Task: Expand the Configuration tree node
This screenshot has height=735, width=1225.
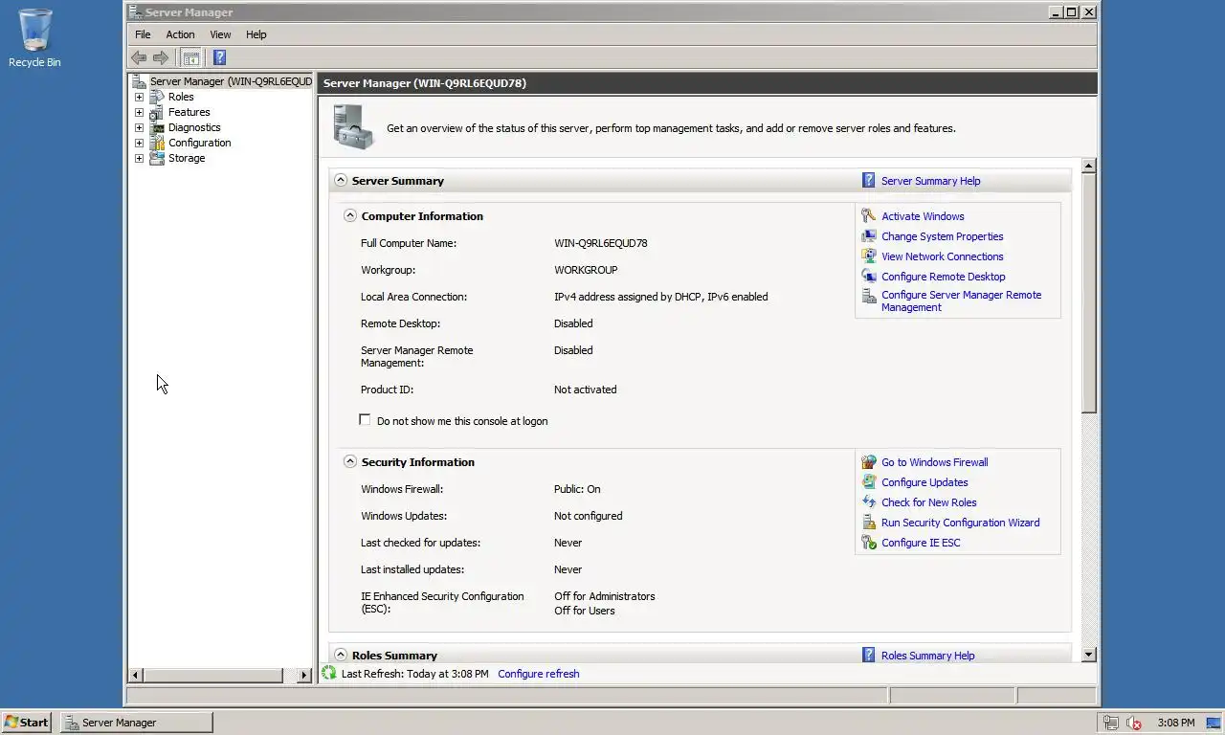Action: tap(139, 143)
